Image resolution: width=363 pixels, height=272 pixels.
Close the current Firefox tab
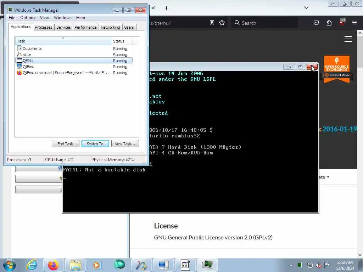(x=153, y=8)
